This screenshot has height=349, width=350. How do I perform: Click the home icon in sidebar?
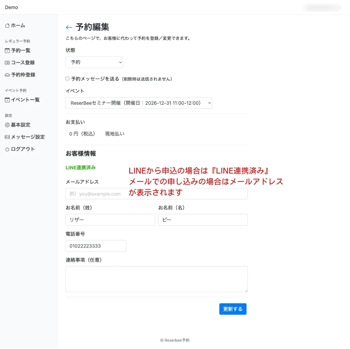coord(7,26)
